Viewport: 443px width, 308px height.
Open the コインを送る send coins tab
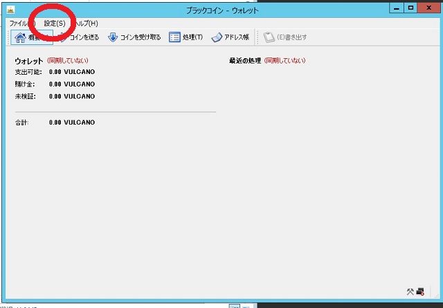(x=78, y=37)
